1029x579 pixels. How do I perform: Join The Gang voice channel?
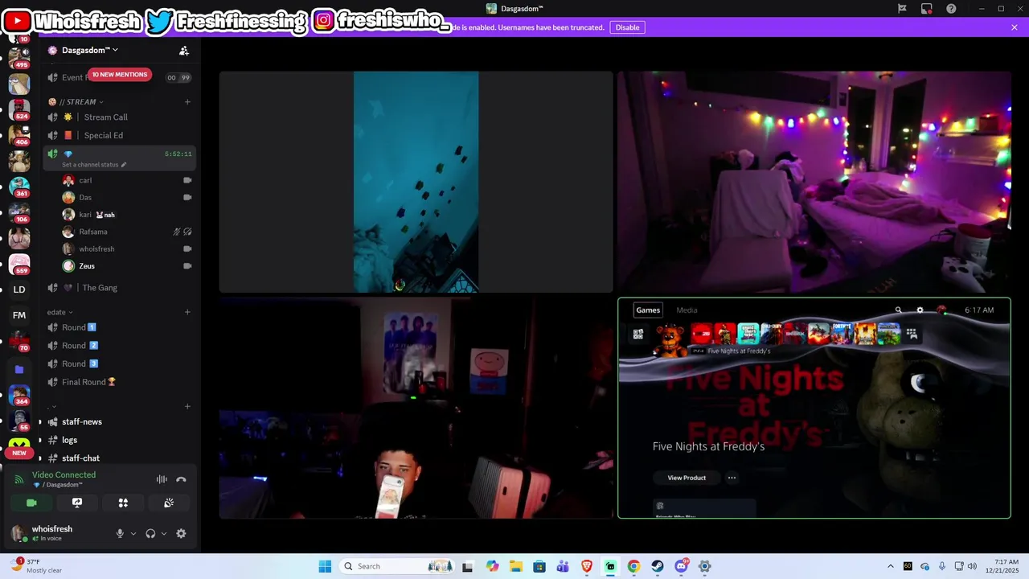[121, 288]
